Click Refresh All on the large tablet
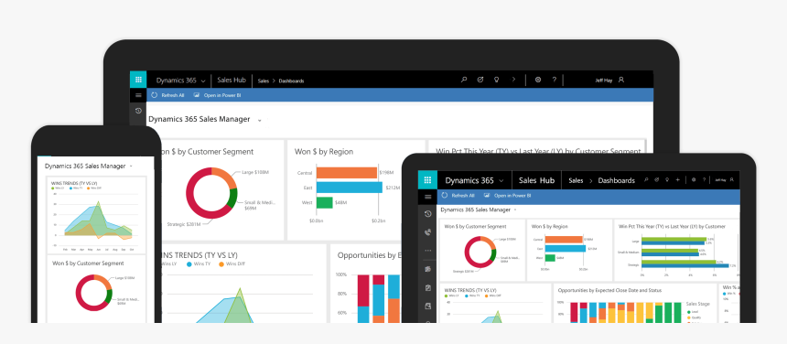This screenshot has height=344, width=787. pyautogui.click(x=168, y=95)
